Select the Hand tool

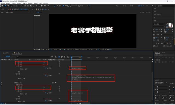point(8,6)
